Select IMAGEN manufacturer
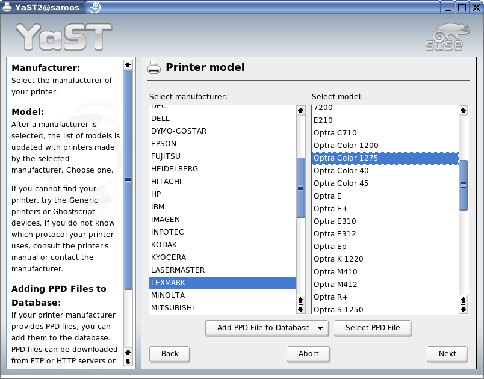This screenshot has height=379, width=484. (x=223, y=220)
